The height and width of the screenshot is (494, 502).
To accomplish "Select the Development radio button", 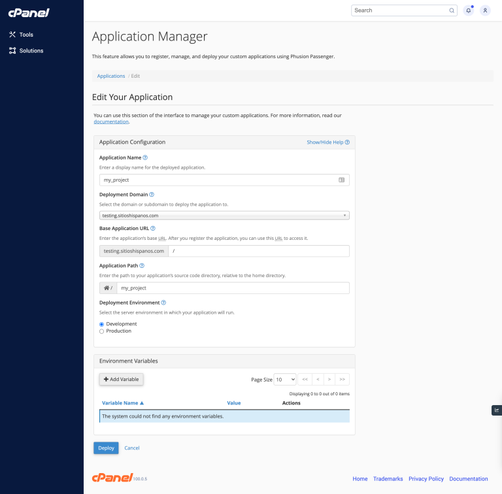I will [101, 324].
